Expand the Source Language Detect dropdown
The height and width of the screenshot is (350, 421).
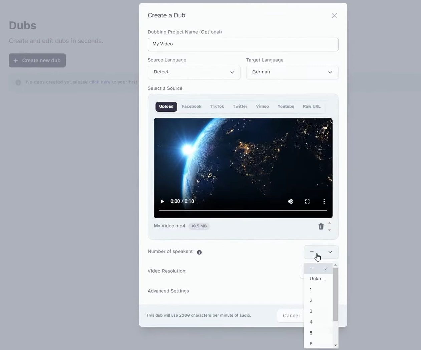click(x=194, y=72)
